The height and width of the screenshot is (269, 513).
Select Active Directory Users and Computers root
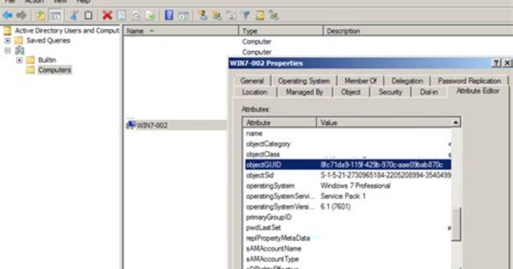point(67,30)
